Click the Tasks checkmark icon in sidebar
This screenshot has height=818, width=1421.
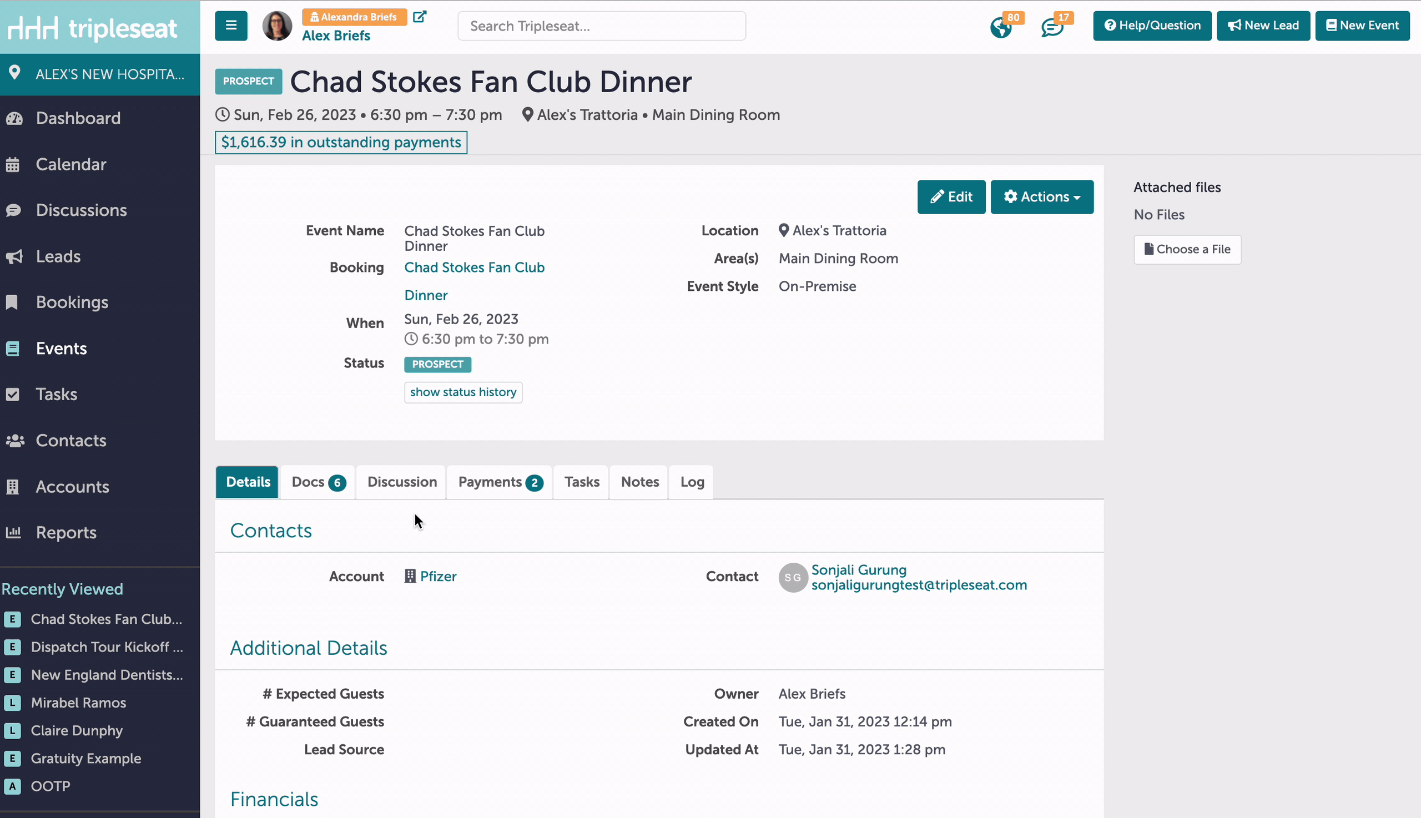[x=12, y=395]
